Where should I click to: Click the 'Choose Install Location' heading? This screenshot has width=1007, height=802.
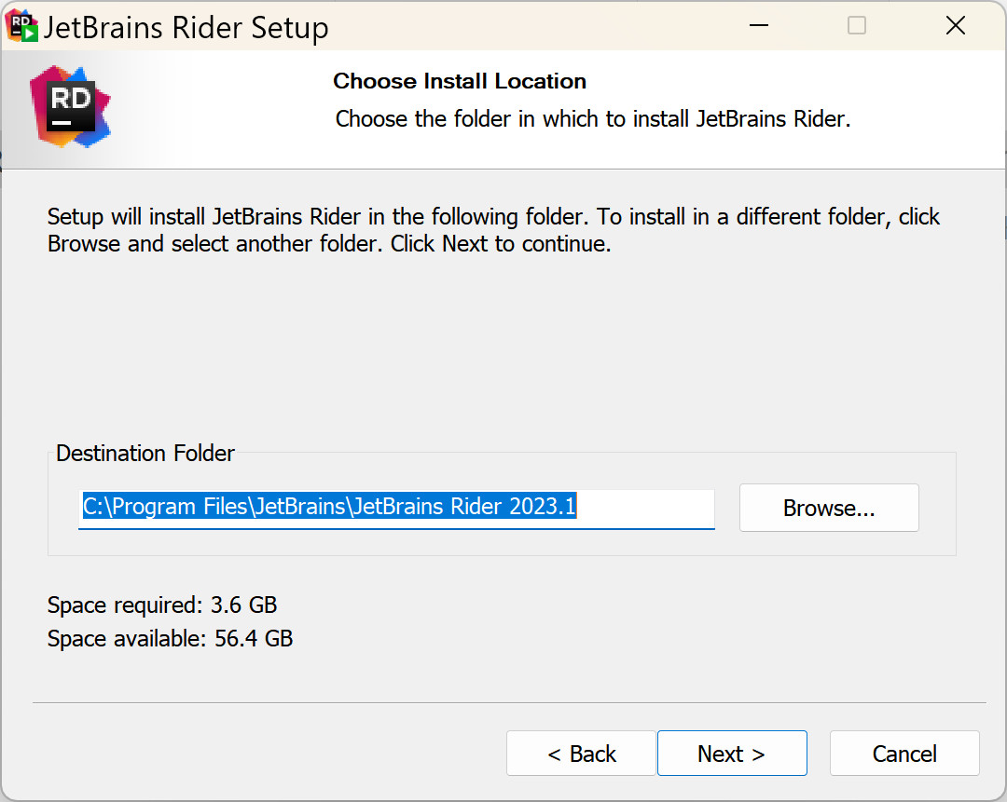460,81
